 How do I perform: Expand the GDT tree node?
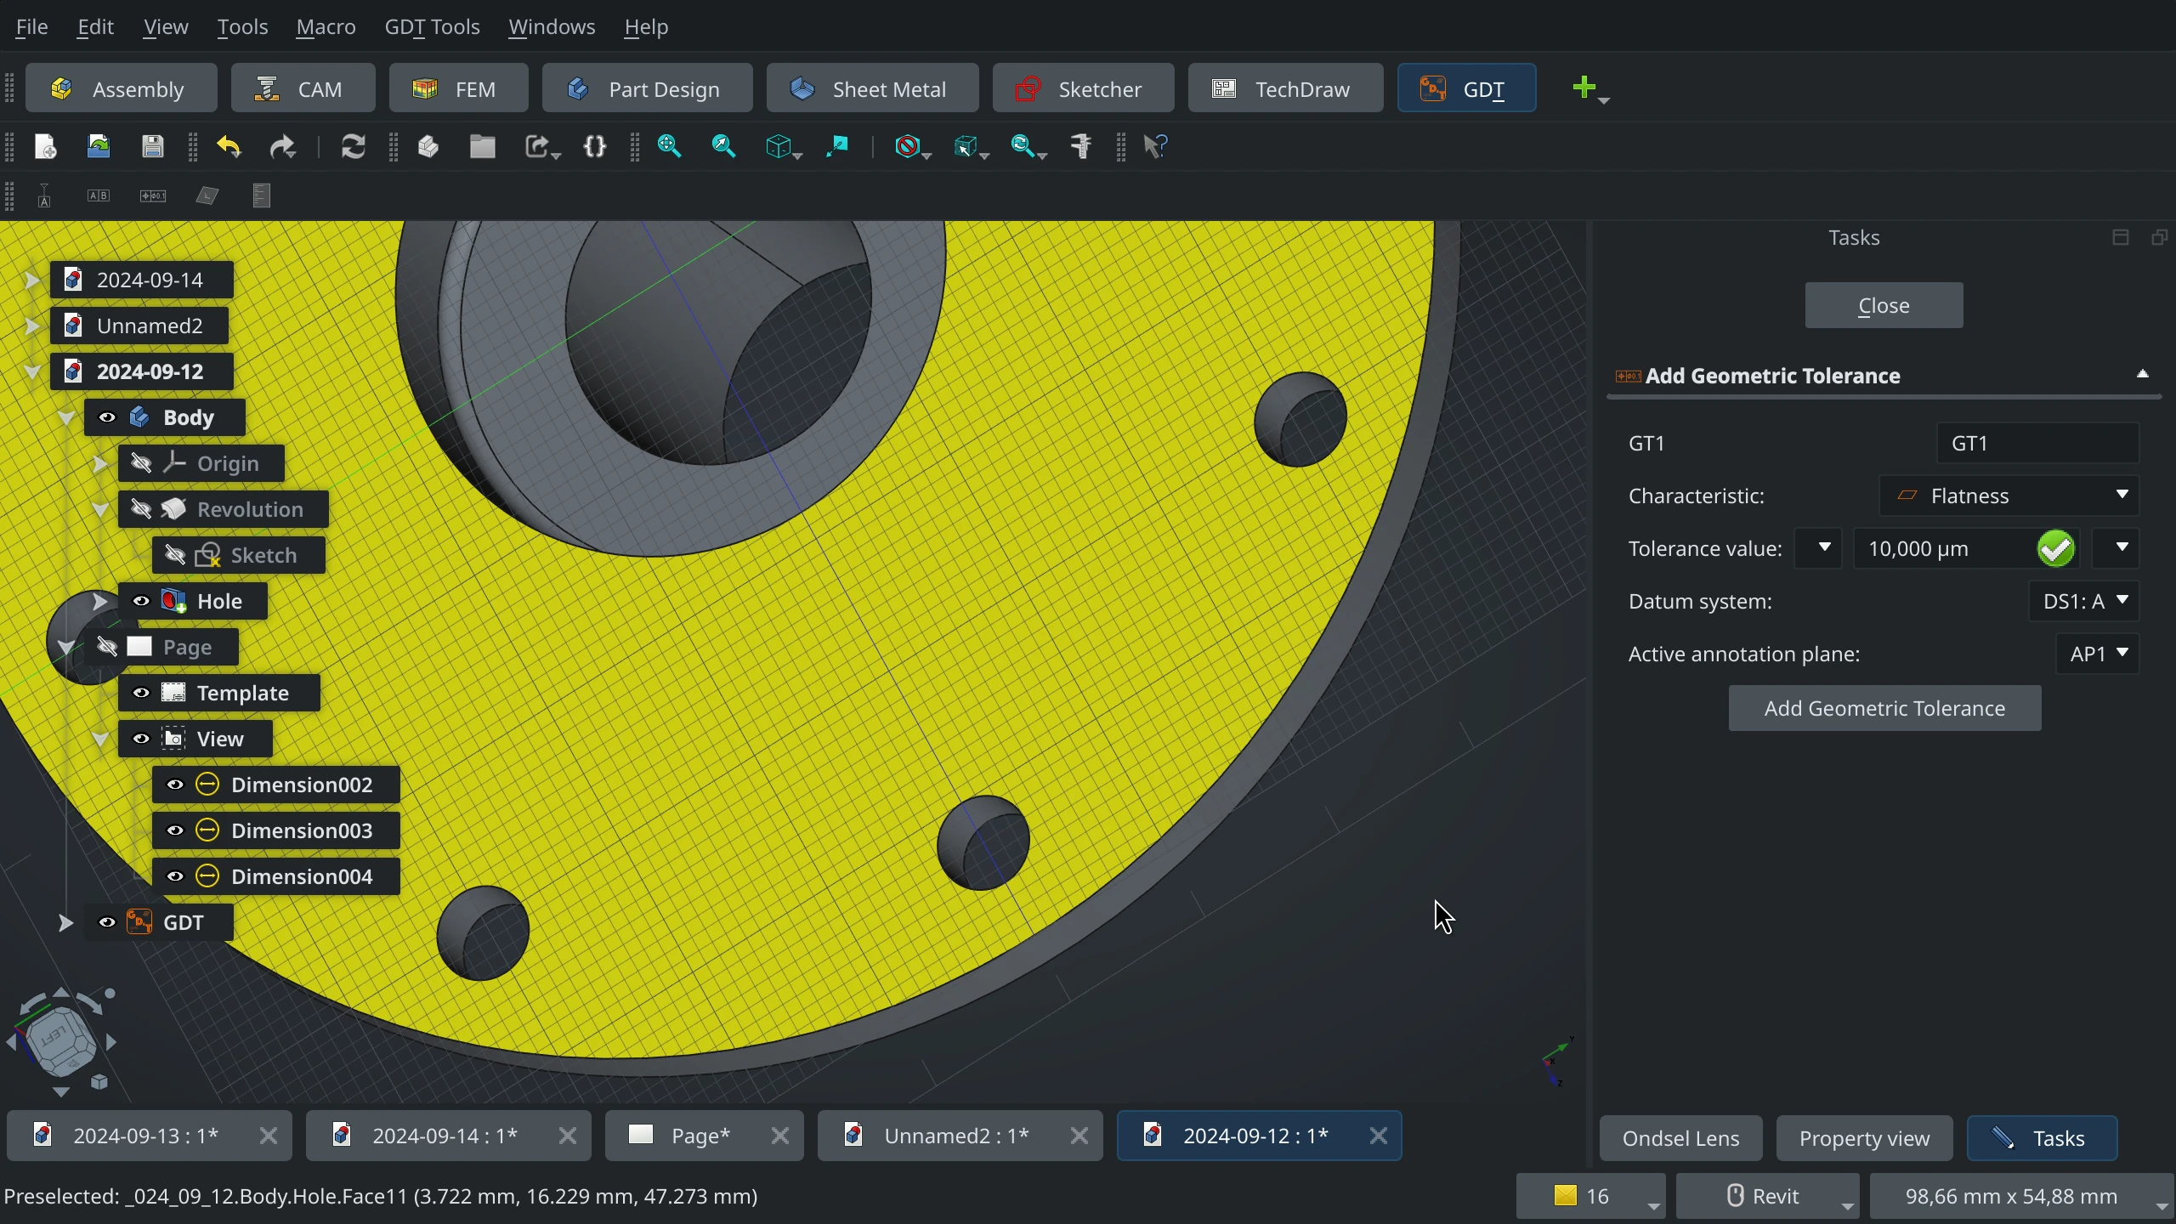pos(65,922)
